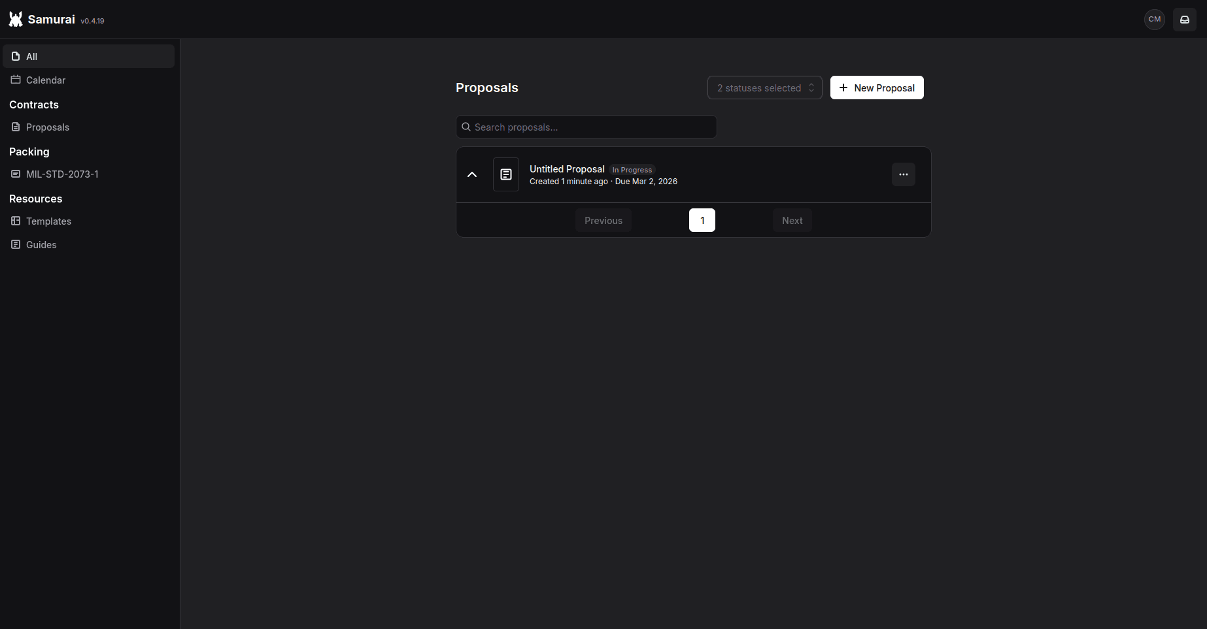1207x629 pixels.
Task: Click the Templates icon in sidebar
Action: tap(16, 221)
